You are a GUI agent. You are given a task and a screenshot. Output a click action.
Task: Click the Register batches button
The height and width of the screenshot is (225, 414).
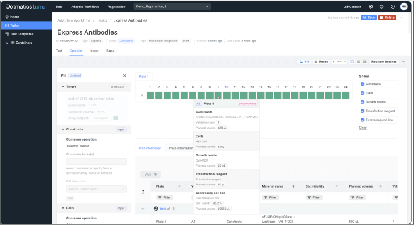[384, 62]
